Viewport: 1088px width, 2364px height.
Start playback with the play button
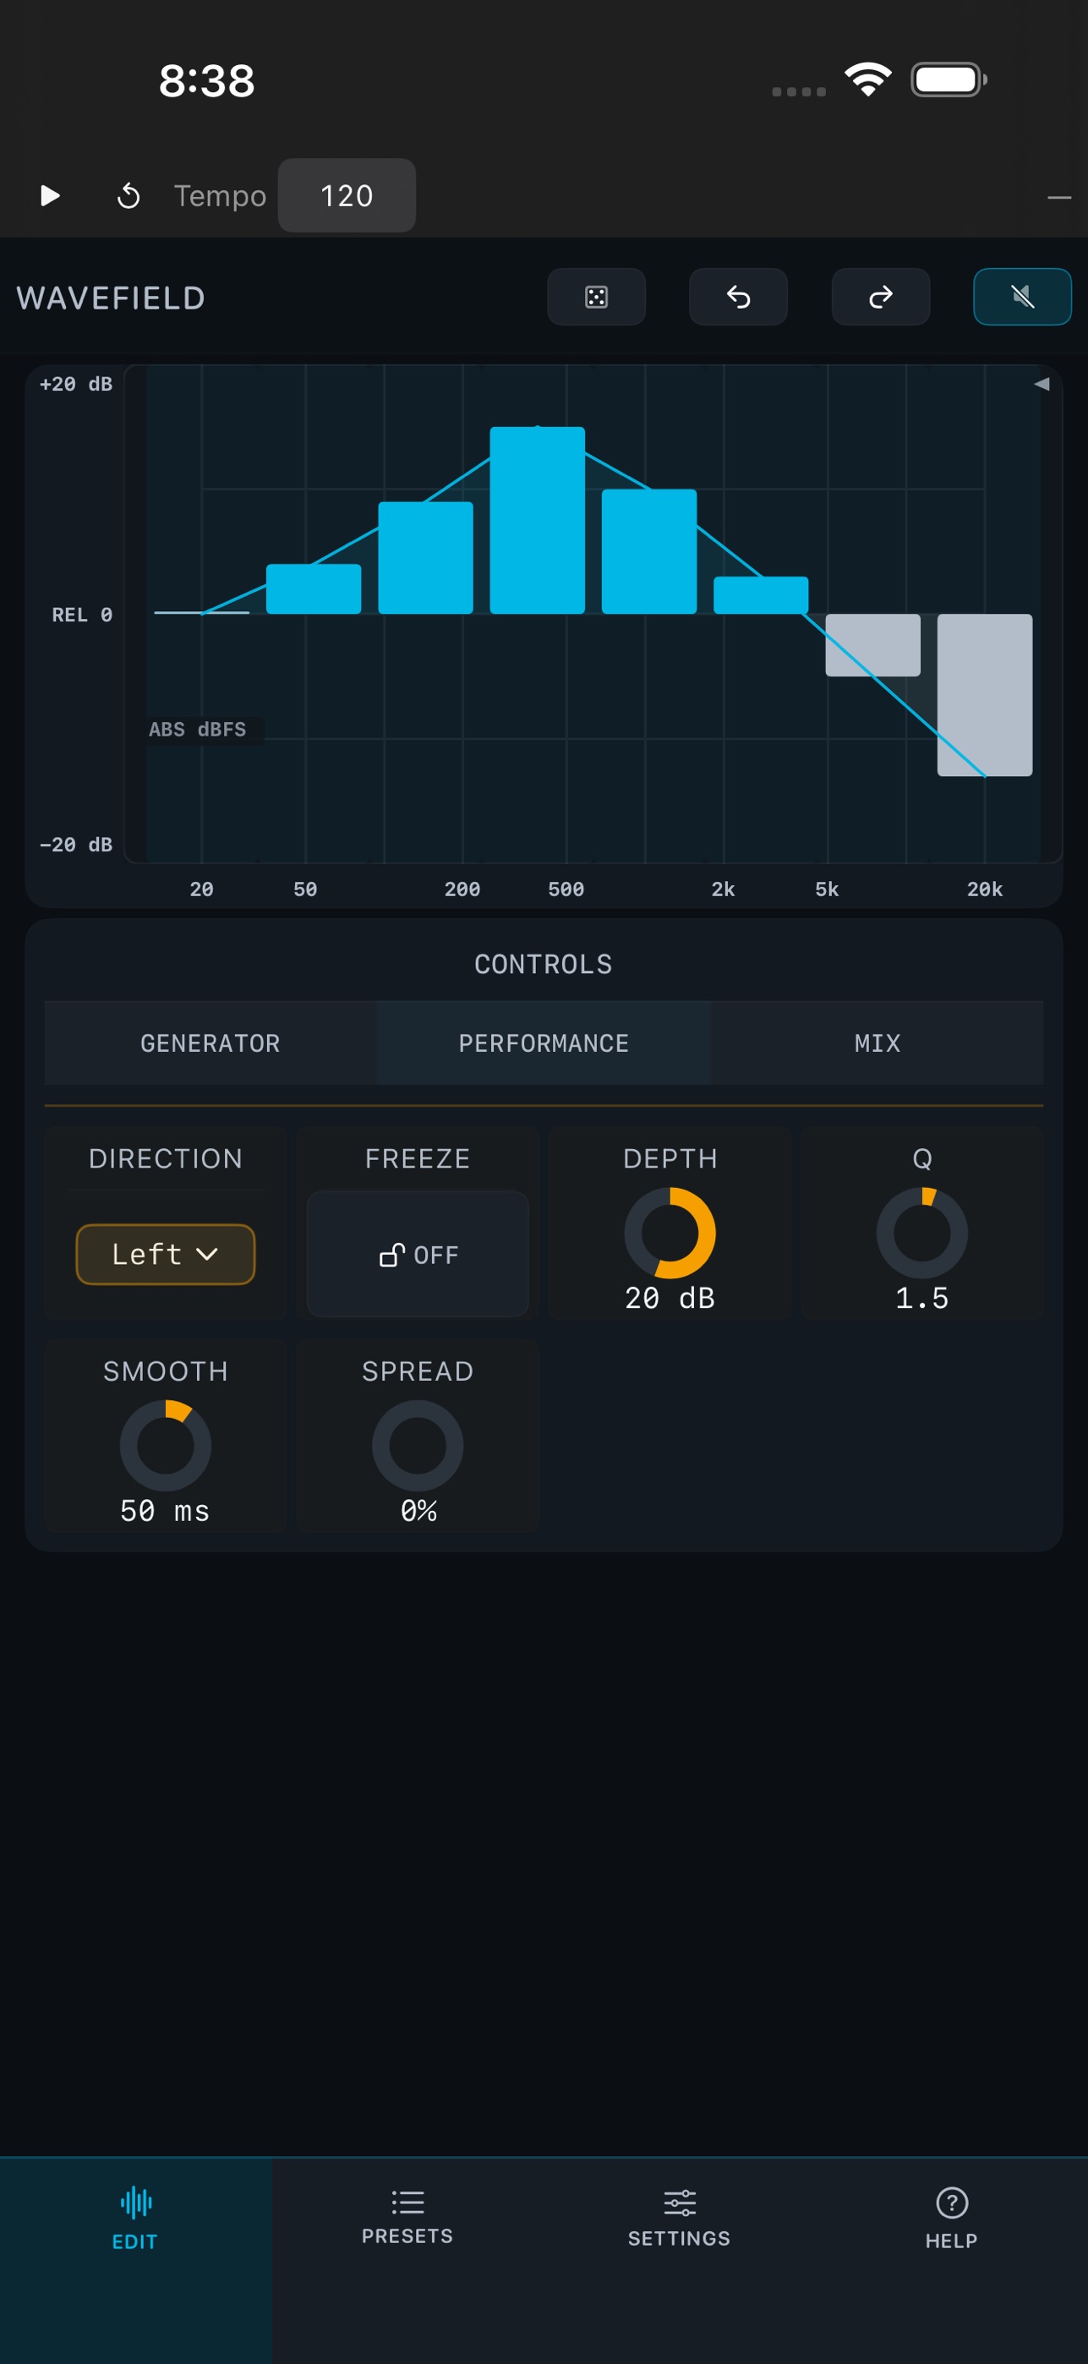[x=51, y=195]
